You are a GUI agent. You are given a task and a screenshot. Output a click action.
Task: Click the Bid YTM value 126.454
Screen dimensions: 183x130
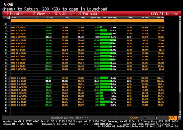(x=144, y=27)
